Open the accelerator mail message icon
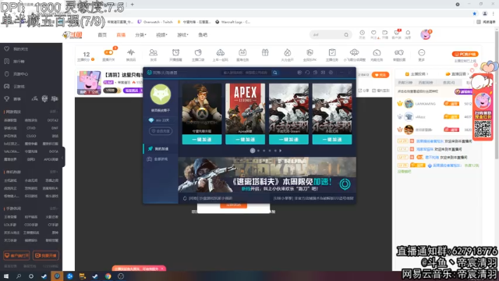 (323, 73)
